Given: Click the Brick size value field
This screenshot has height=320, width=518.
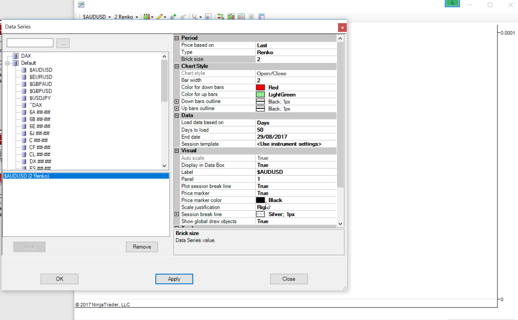Looking at the screenshot, I should click(x=296, y=59).
